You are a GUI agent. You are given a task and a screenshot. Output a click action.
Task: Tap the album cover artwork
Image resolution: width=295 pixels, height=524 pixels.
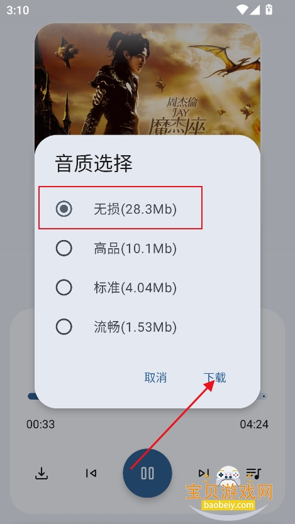tap(147, 80)
